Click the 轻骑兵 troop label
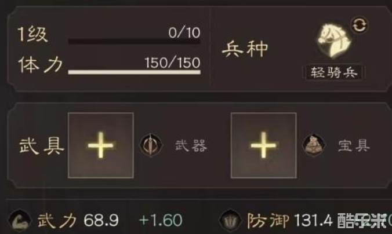 point(334,72)
